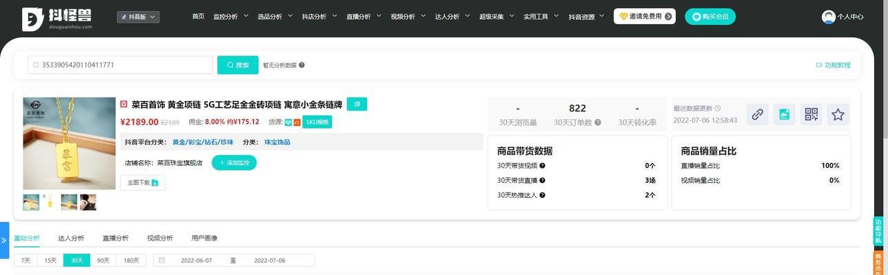Expand the 实用工具 menu
This screenshot has height=275, width=888.
pyautogui.click(x=541, y=16)
